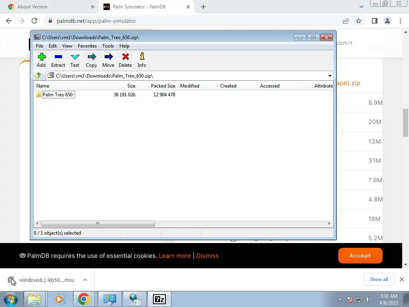Bookmark this page with the star icon
Image resolution: width=409 pixels, height=307 pixels.
(x=359, y=21)
